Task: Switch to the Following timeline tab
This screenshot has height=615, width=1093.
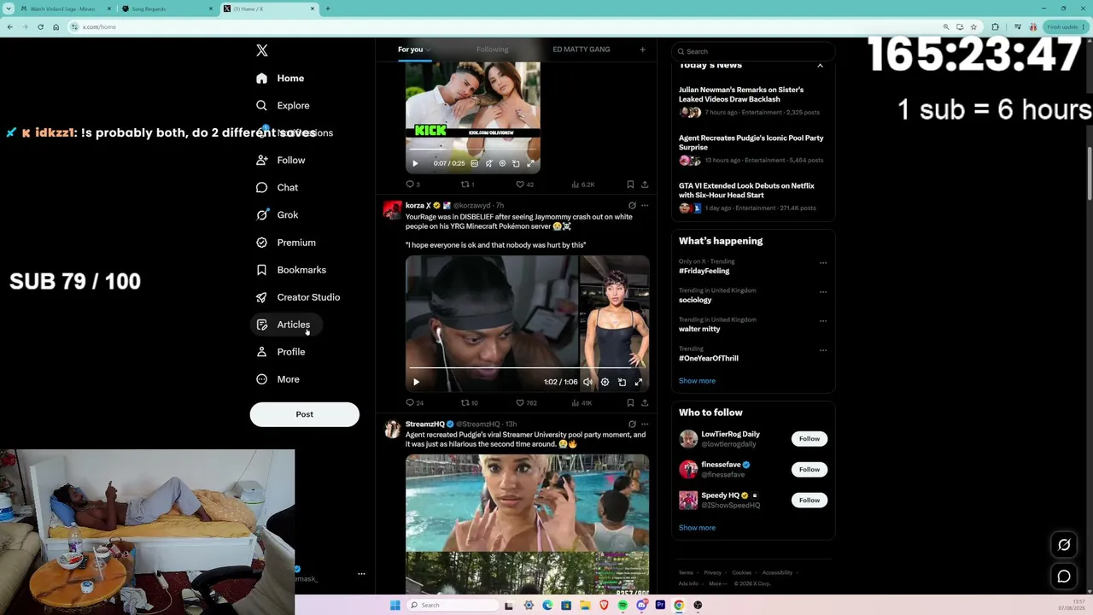Action: (x=492, y=50)
